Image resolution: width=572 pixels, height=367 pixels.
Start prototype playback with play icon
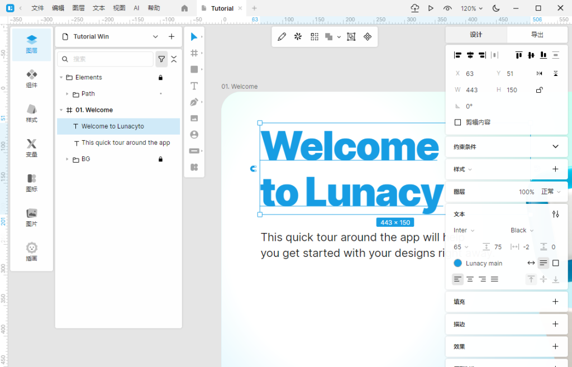pos(431,8)
